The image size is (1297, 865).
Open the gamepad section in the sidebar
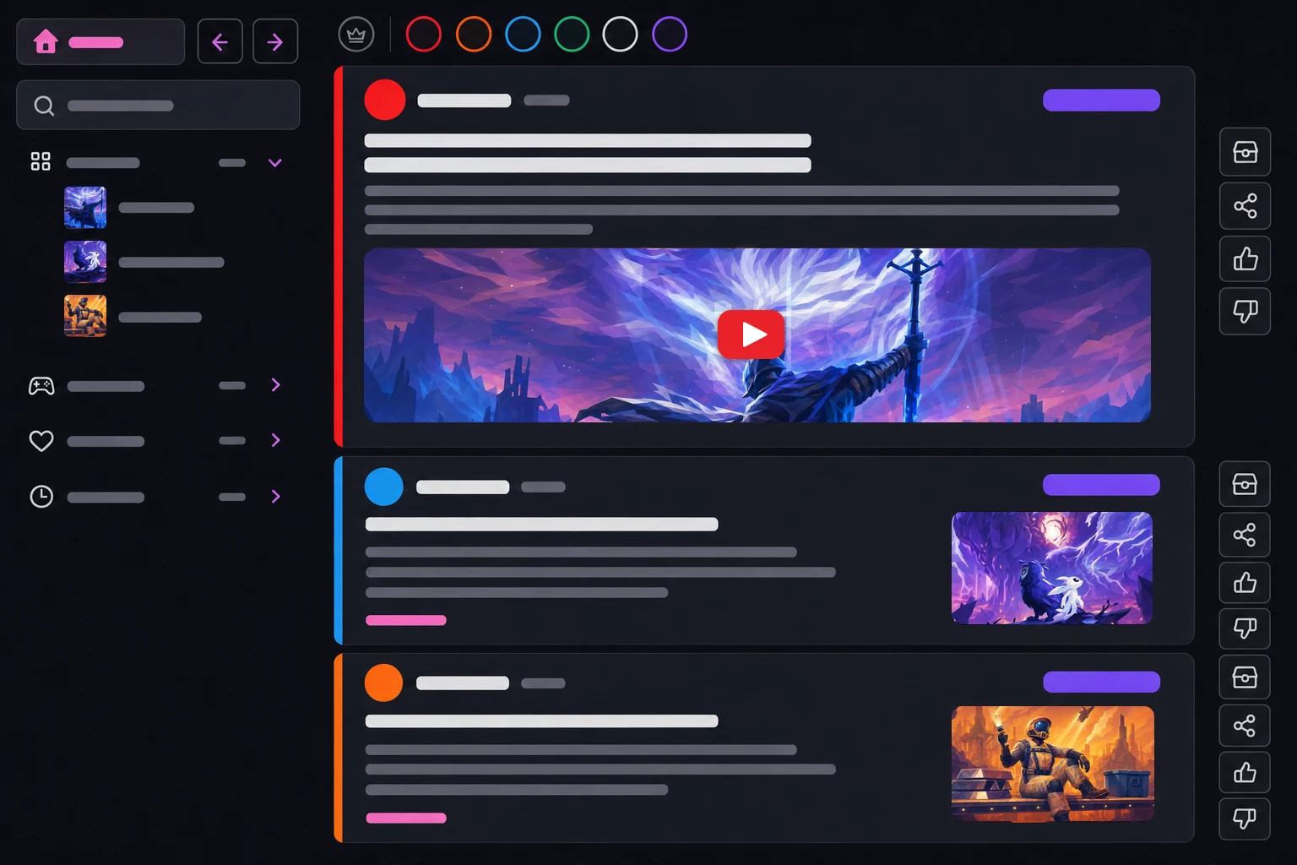pyautogui.click(x=156, y=386)
